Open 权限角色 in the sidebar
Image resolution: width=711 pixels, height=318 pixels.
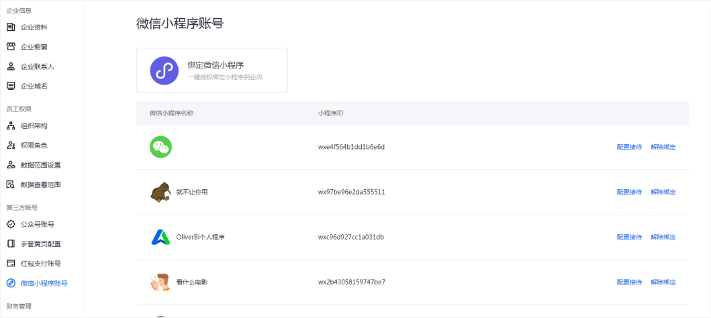click(x=34, y=145)
